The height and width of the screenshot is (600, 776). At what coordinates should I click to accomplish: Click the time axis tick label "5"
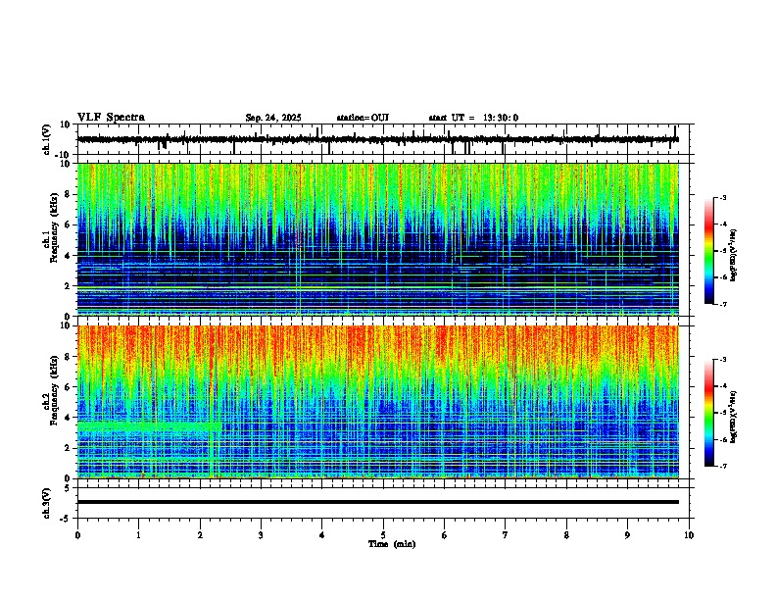[383, 535]
